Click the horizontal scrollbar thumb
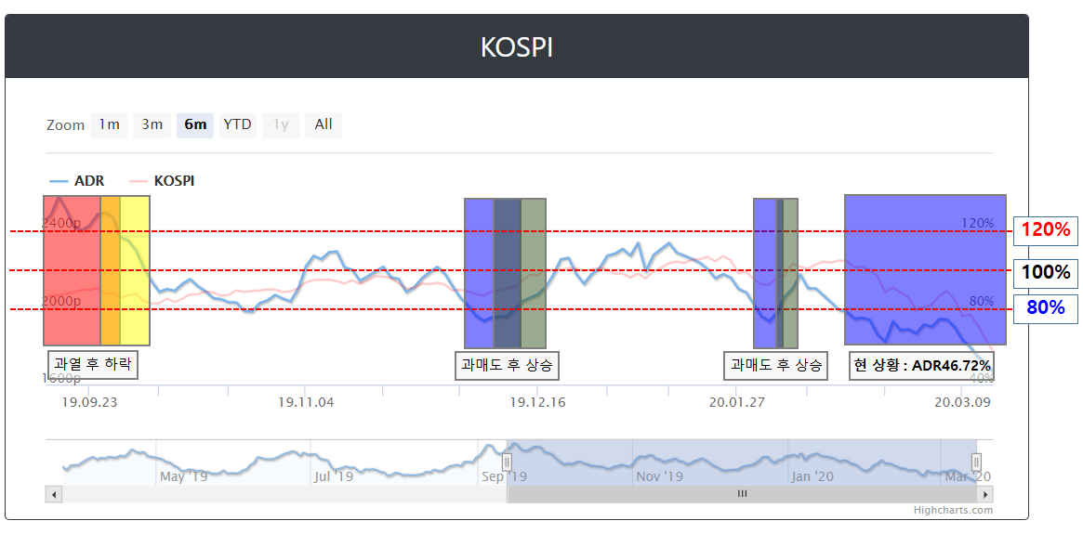This screenshot has height=534, width=1083. pos(743,494)
